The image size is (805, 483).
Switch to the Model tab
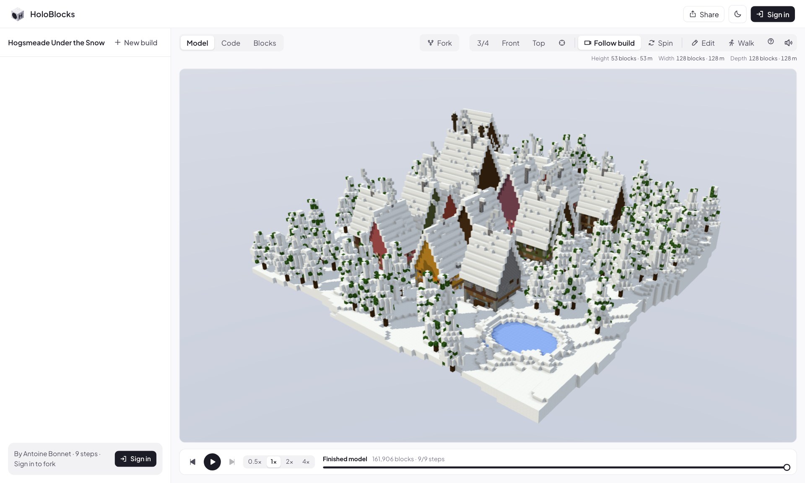197,43
